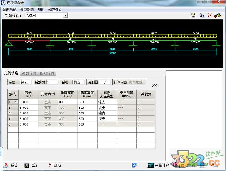226x171 pixels.
Task: Click the application logo in the title bar
Action: (3, 3)
